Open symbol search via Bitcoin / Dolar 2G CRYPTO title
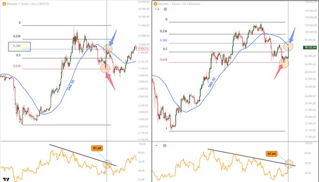 28,4
